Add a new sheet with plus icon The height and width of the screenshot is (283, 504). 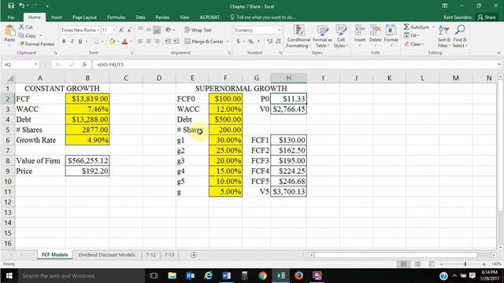coord(194,255)
